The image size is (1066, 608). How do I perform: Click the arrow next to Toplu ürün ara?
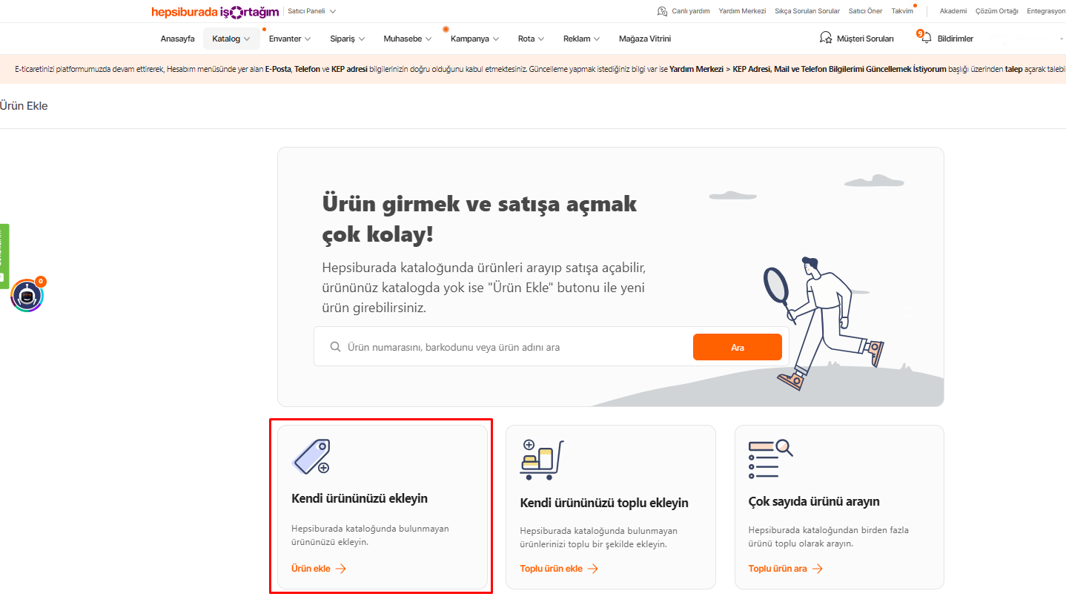coord(817,569)
